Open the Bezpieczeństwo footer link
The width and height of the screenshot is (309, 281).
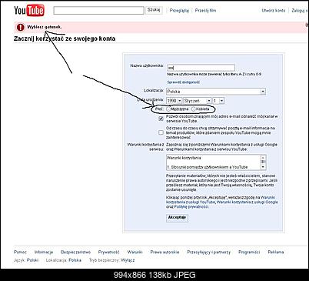point(76,252)
